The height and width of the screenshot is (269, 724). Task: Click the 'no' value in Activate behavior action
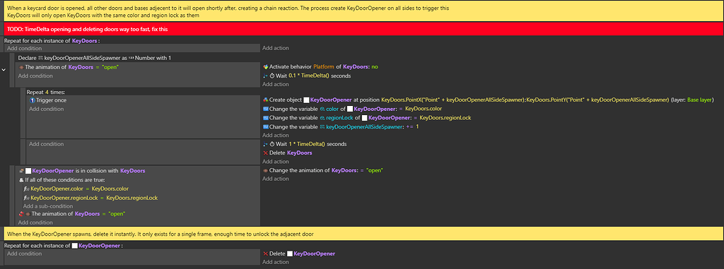tap(375, 67)
